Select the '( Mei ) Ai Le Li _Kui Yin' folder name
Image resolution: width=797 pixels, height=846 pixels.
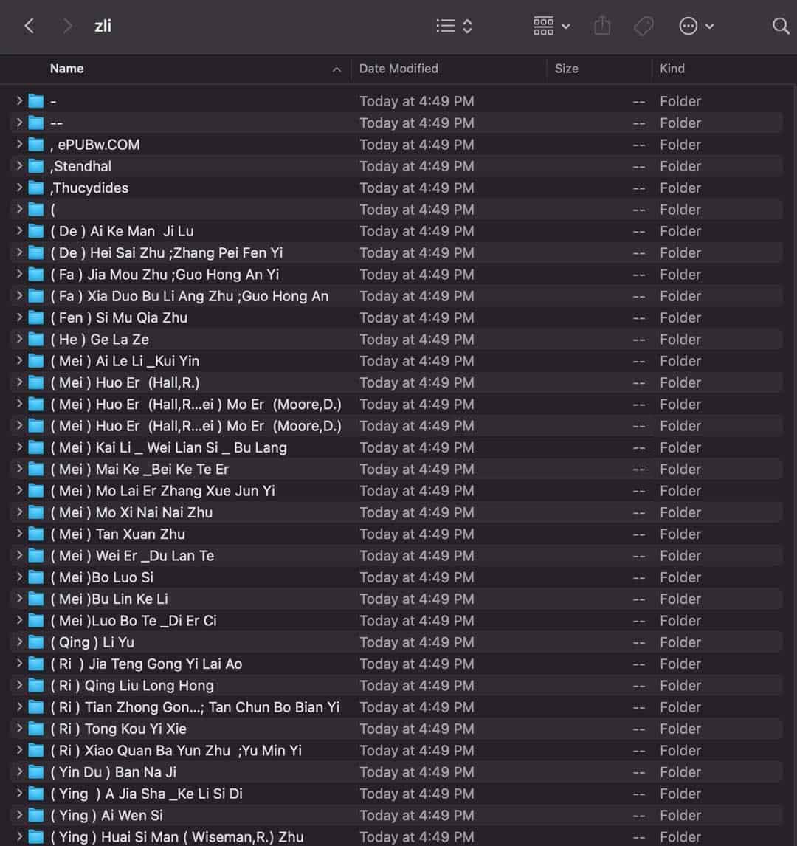coord(125,361)
